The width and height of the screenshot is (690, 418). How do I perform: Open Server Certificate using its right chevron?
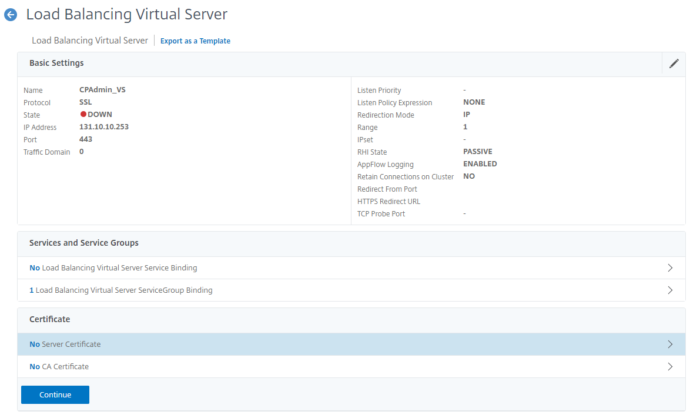click(670, 345)
